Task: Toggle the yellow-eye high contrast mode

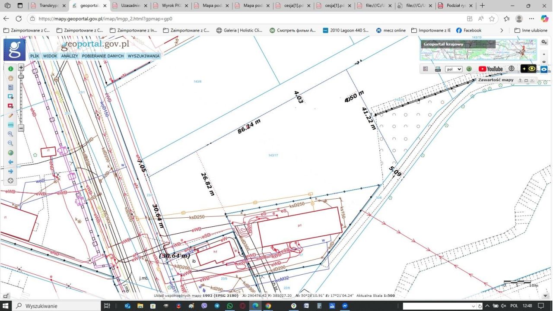Action: pos(528,69)
